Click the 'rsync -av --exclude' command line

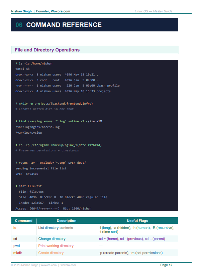coord(51,163)
